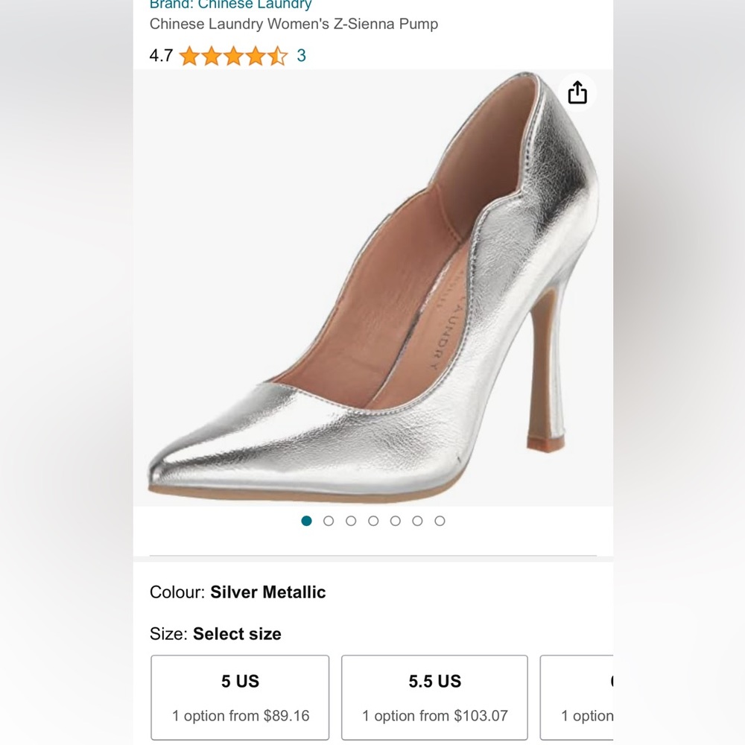This screenshot has width=745, height=745.
Task: Open the second product image dot
Action: pyautogui.click(x=329, y=521)
